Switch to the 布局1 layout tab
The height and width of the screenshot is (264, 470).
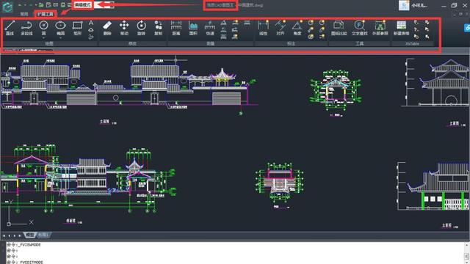pyautogui.click(x=43, y=235)
